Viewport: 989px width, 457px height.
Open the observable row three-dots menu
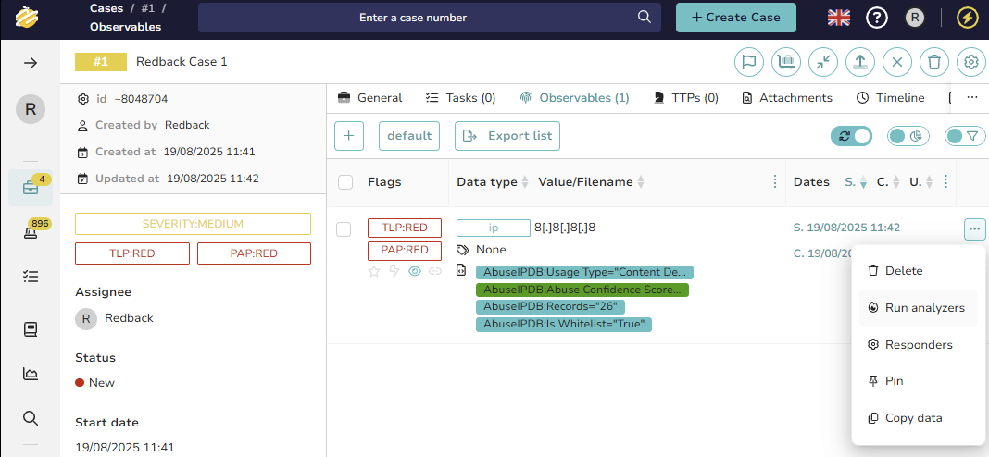(x=974, y=228)
